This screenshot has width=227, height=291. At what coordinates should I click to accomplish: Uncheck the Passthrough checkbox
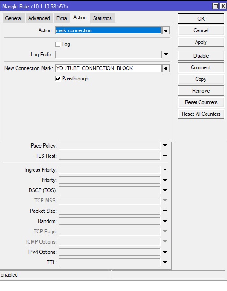pos(58,79)
